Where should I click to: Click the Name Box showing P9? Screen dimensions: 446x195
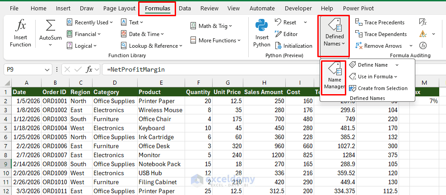click(24, 69)
